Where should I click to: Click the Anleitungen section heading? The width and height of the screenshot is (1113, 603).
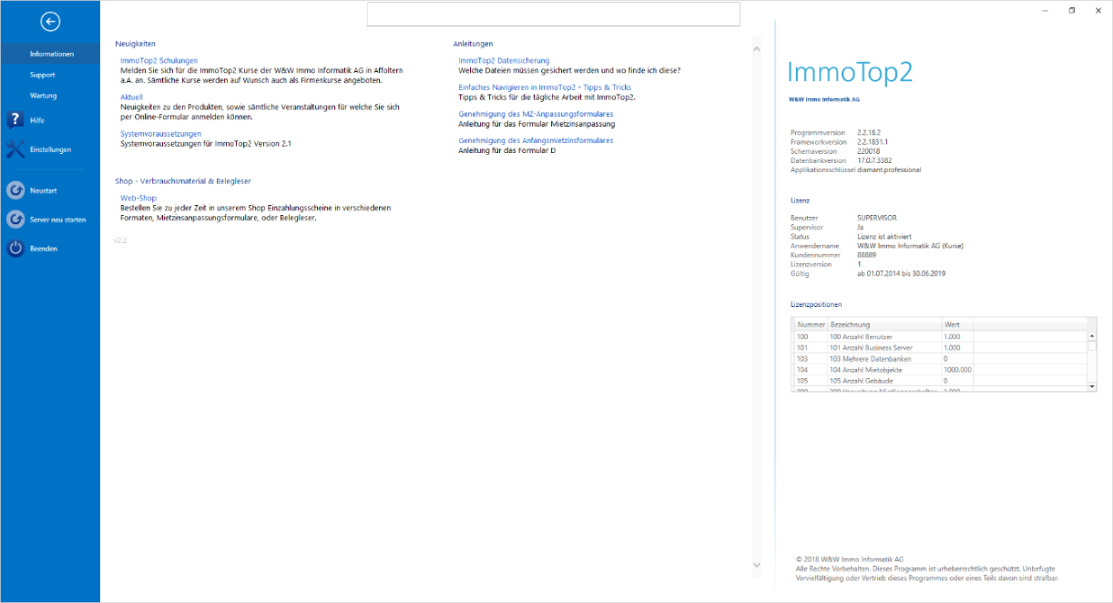pyautogui.click(x=474, y=44)
